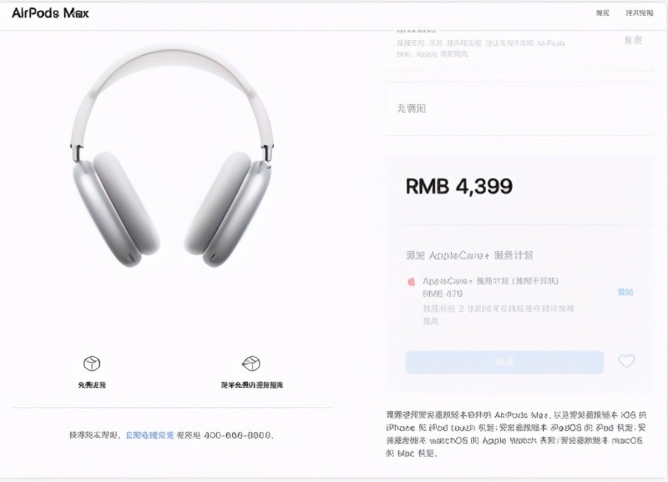668x482 pixels.
Task: Click the free returns label under open-box icon
Action: click(252, 385)
